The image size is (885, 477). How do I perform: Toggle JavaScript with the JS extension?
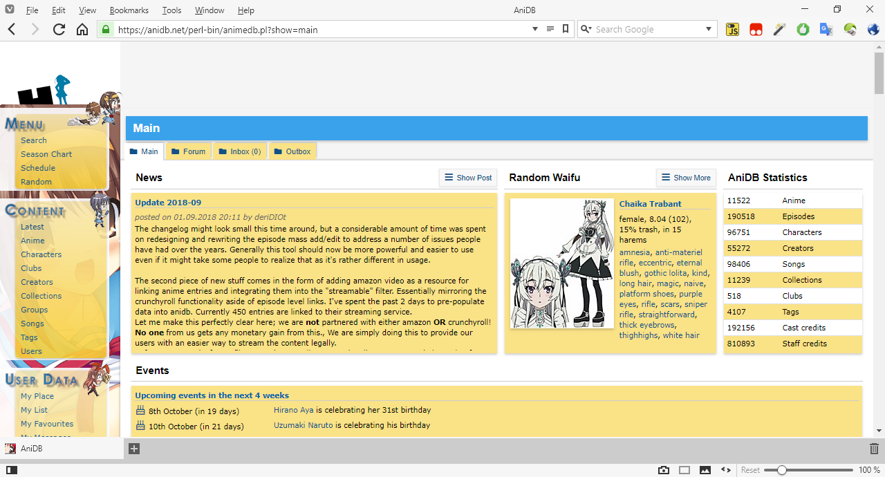coord(733,29)
